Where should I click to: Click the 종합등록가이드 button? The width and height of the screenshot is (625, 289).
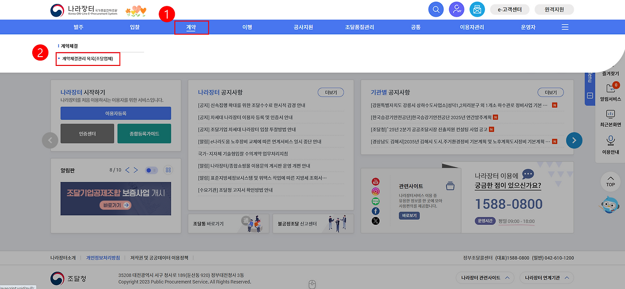pyautogui.click(x=144, y=133)
